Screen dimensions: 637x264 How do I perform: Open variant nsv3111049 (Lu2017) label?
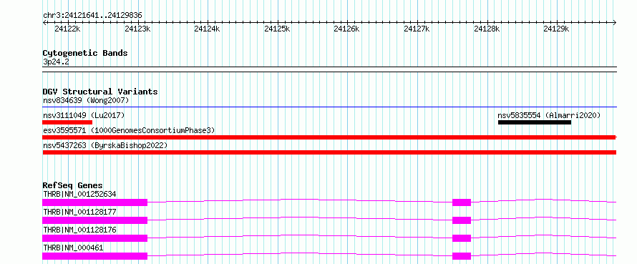tap(84, 115)
